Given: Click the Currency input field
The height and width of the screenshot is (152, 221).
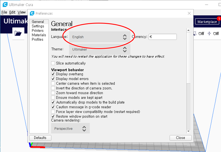Looking at the screenshot, I should (162, 37).
